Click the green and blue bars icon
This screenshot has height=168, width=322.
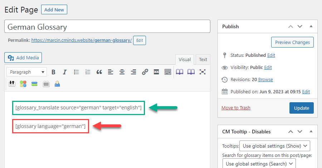(34, 84)
